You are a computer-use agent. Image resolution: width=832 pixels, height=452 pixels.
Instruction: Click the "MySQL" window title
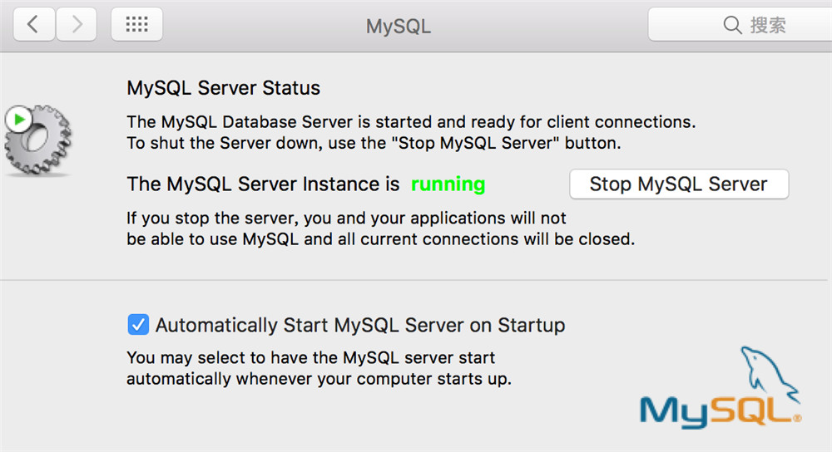click(399, 26)
